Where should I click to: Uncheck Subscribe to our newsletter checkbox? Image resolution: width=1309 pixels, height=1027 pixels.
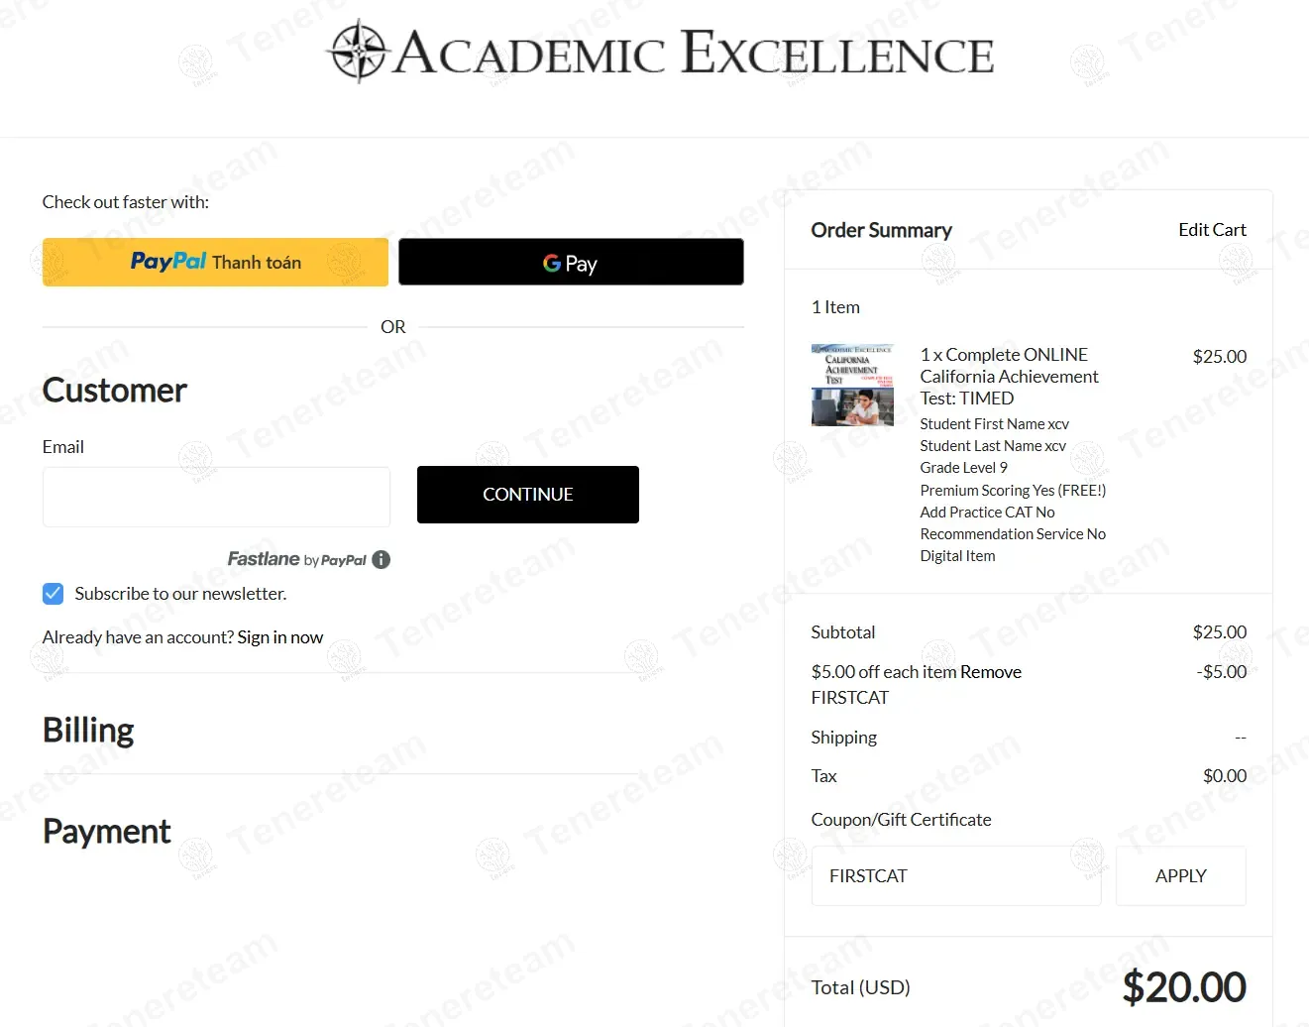point(54,594)
